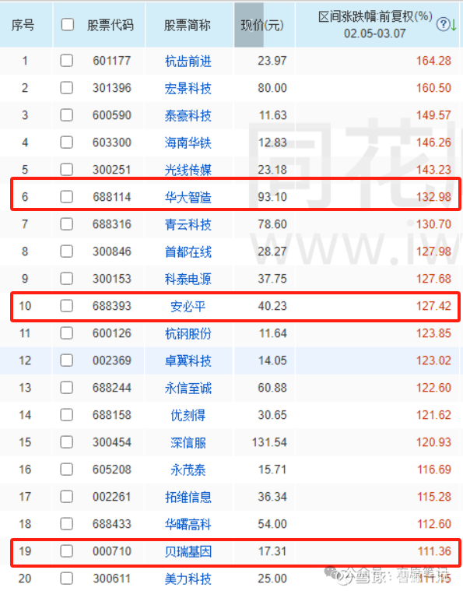This screenshot has height=591, width=463.
Task: Click the 164.28 percentage cell
Action: point(433,61)
